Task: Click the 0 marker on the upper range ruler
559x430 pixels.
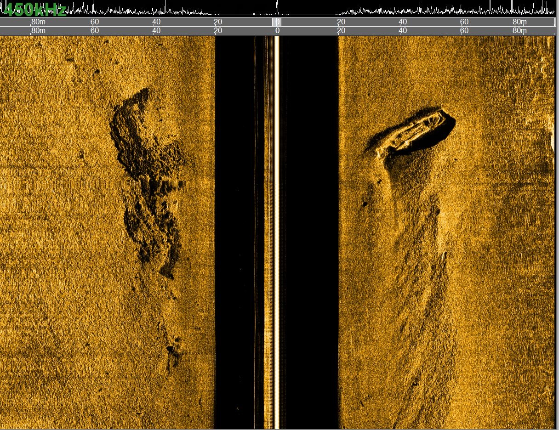Action: click(277, 22)
